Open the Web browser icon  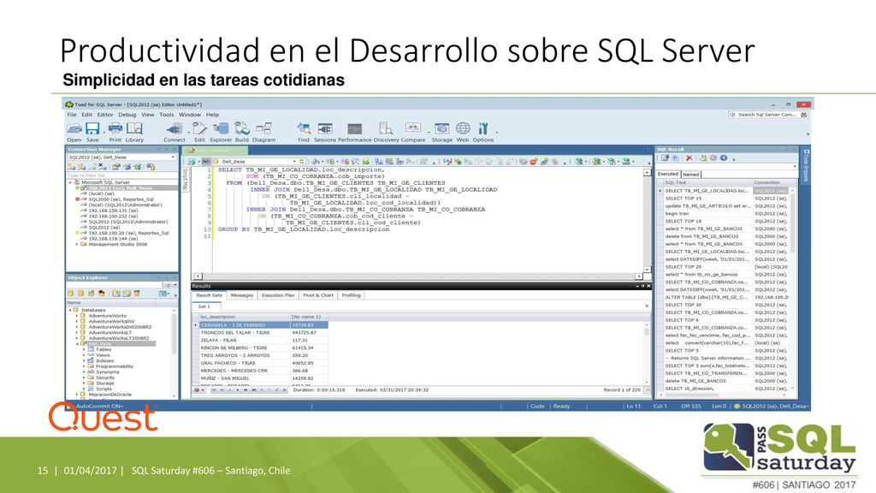(x=463, y=132)
